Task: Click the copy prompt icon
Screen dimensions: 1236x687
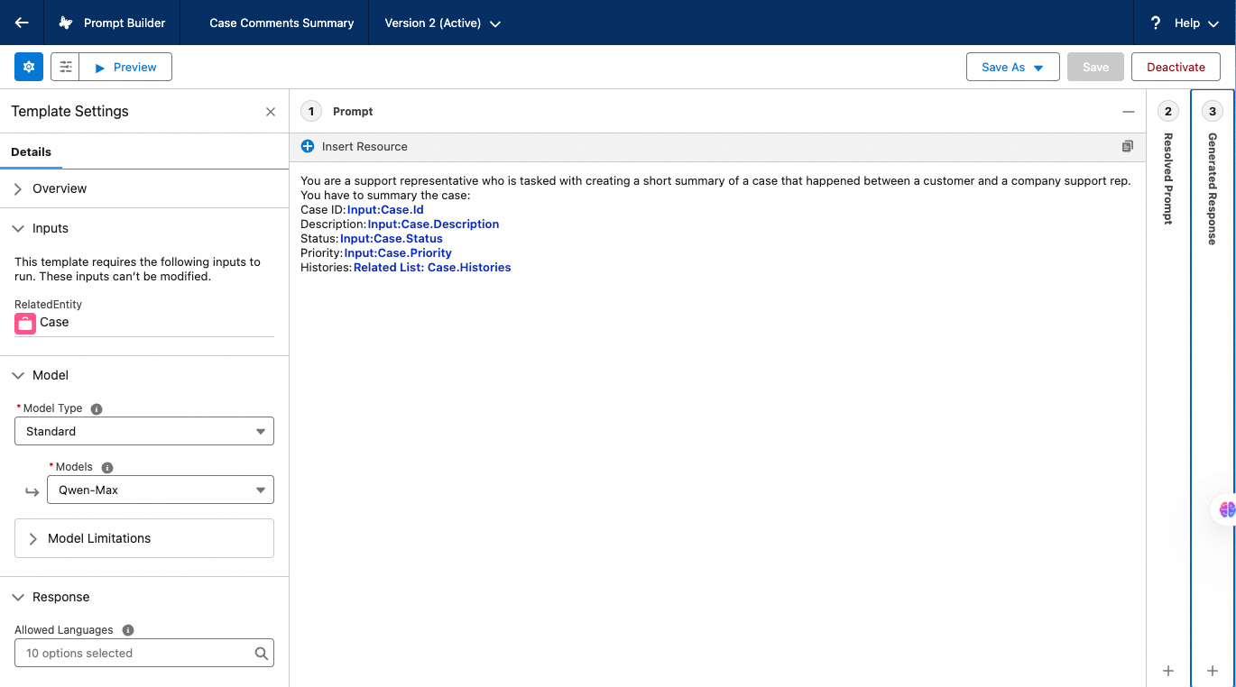Action: click(x=1128, y=146)
